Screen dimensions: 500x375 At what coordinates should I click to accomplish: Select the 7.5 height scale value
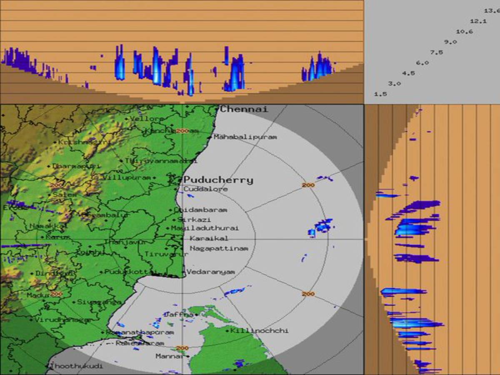point(436,52)
